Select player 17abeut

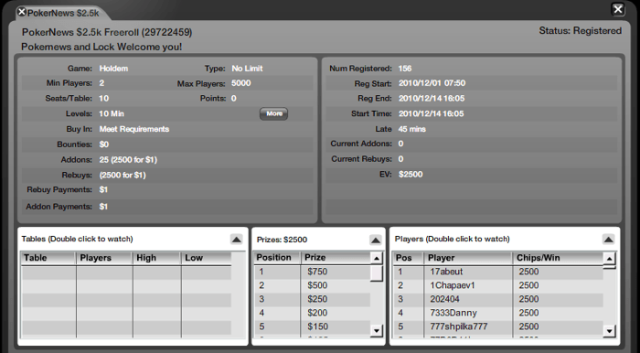click(498, 272)
